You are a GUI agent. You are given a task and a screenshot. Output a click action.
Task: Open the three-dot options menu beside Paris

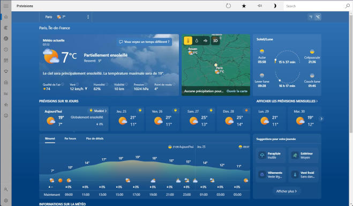point(88,17)
